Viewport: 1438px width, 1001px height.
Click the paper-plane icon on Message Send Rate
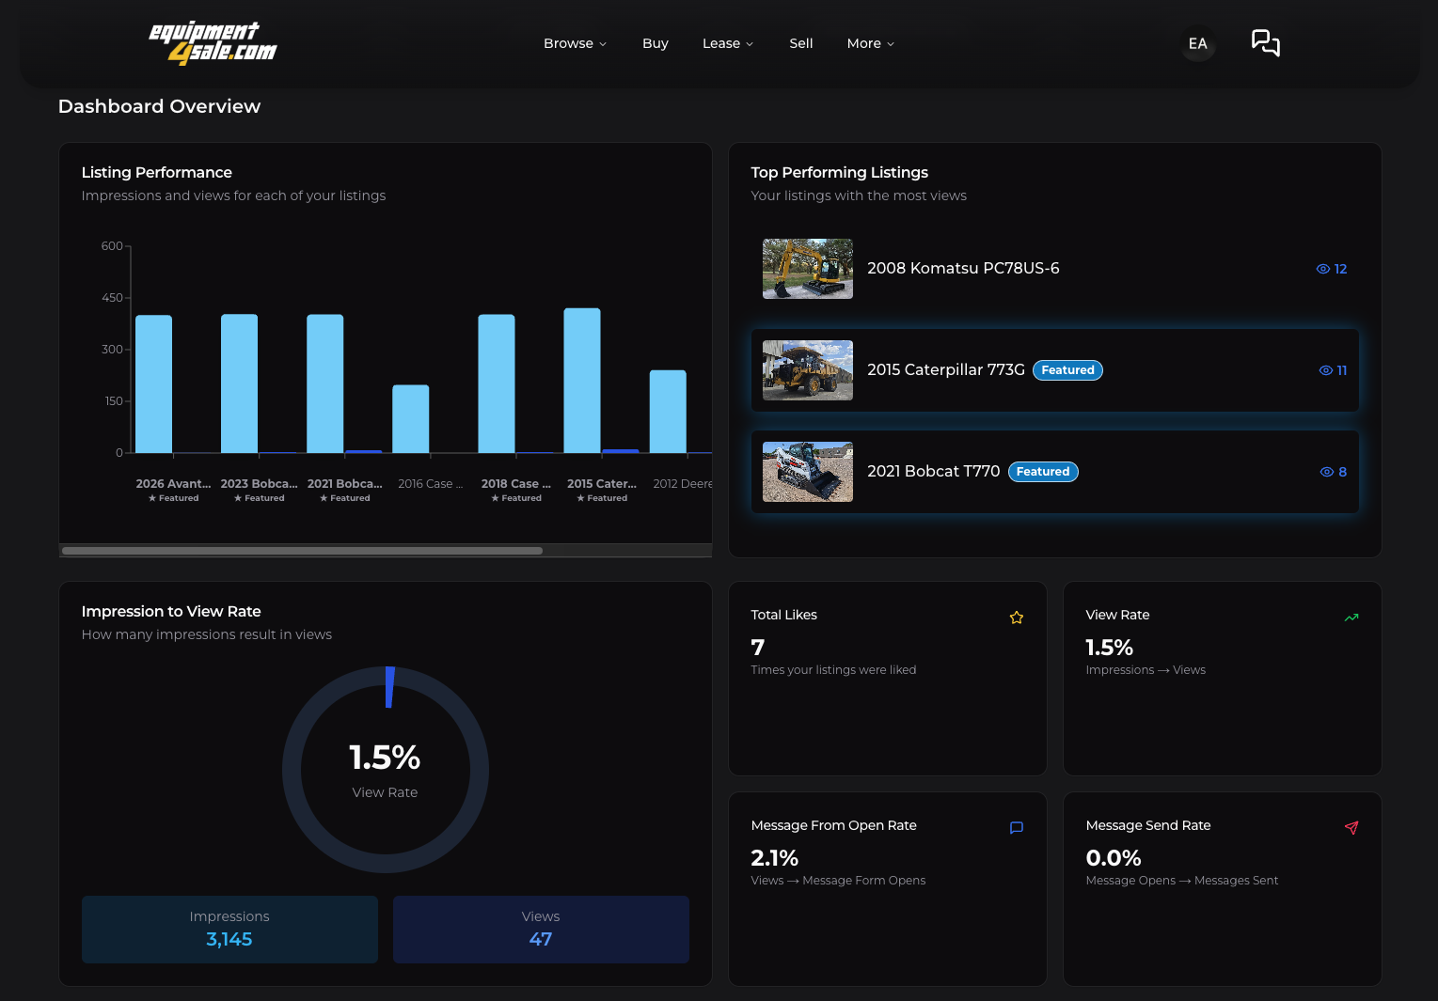pos(1351,828)
